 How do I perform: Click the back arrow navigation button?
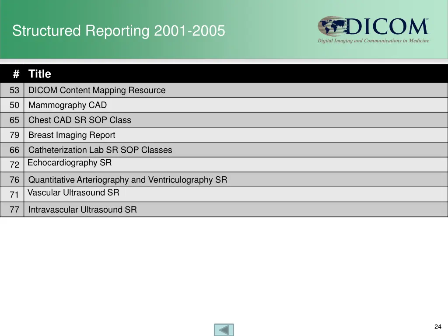point(224,329)
